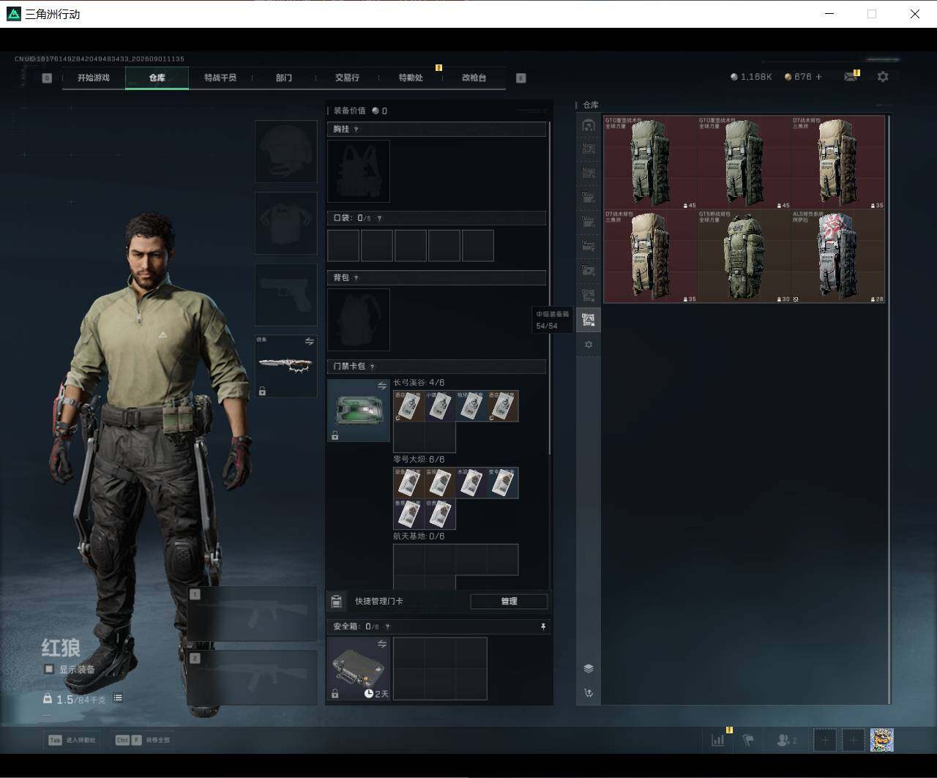Click the empty primary weapon slot 1
This screenshot has width=937, height=778.
click(253, 615)
